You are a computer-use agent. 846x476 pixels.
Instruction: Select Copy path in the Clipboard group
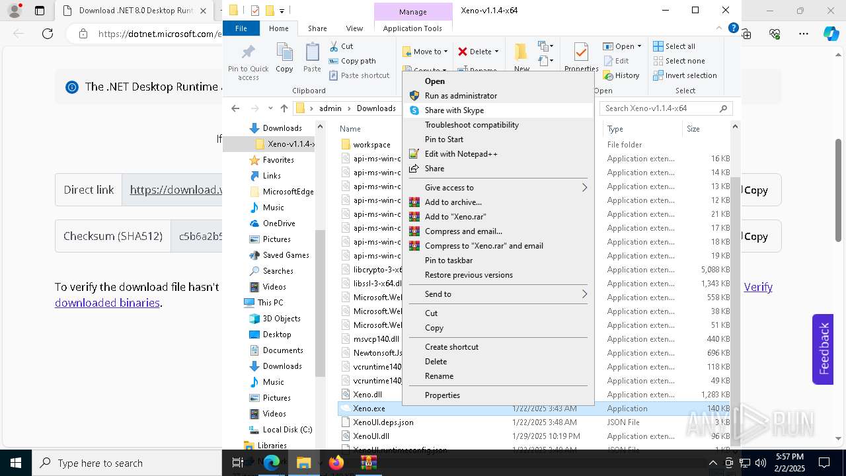(352, 61)
